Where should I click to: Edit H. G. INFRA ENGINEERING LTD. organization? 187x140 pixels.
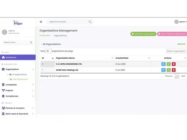[x=169, y=64]
